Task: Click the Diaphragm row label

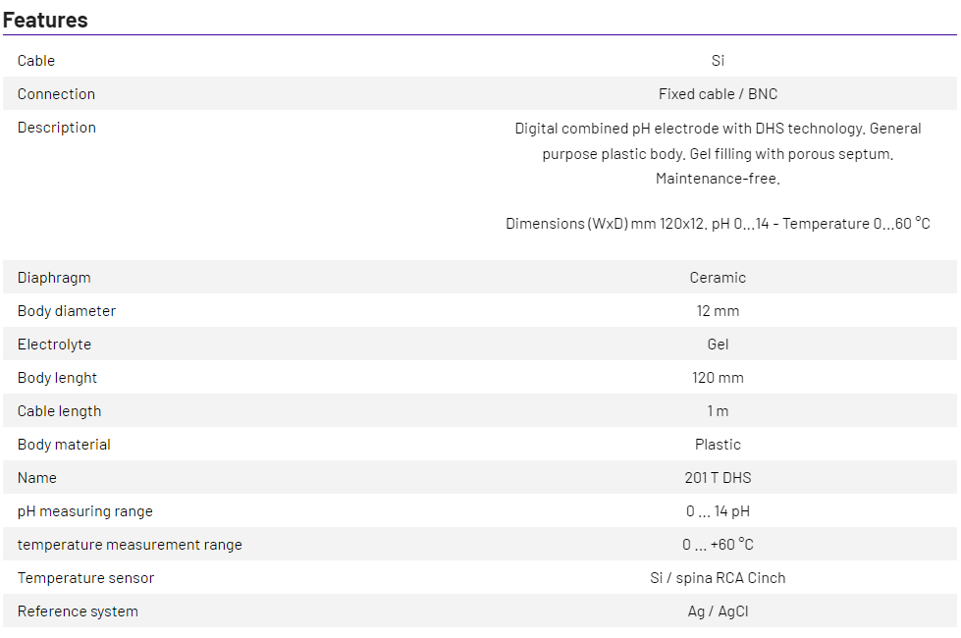Action: [x=54, y=278]
